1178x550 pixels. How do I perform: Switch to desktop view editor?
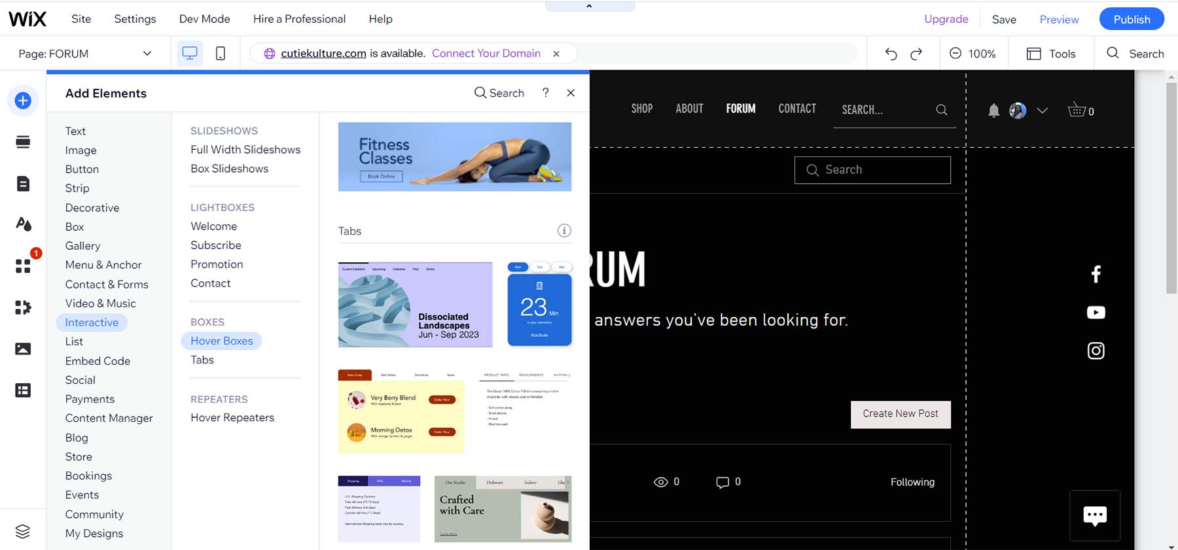coord(190,54)
